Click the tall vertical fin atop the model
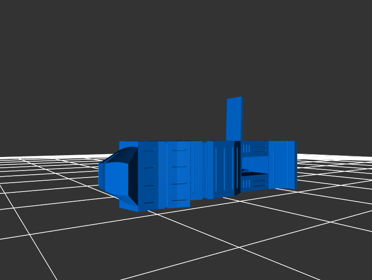Viewport: 372px width, 280px height. click(234, 119)
